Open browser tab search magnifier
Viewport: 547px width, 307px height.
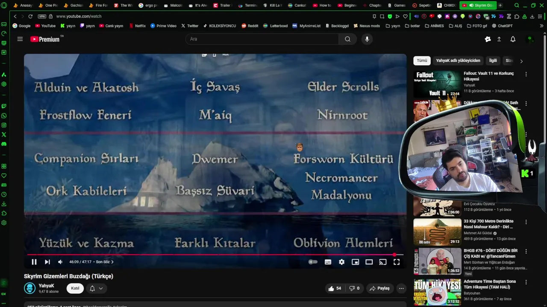point(517,6)
